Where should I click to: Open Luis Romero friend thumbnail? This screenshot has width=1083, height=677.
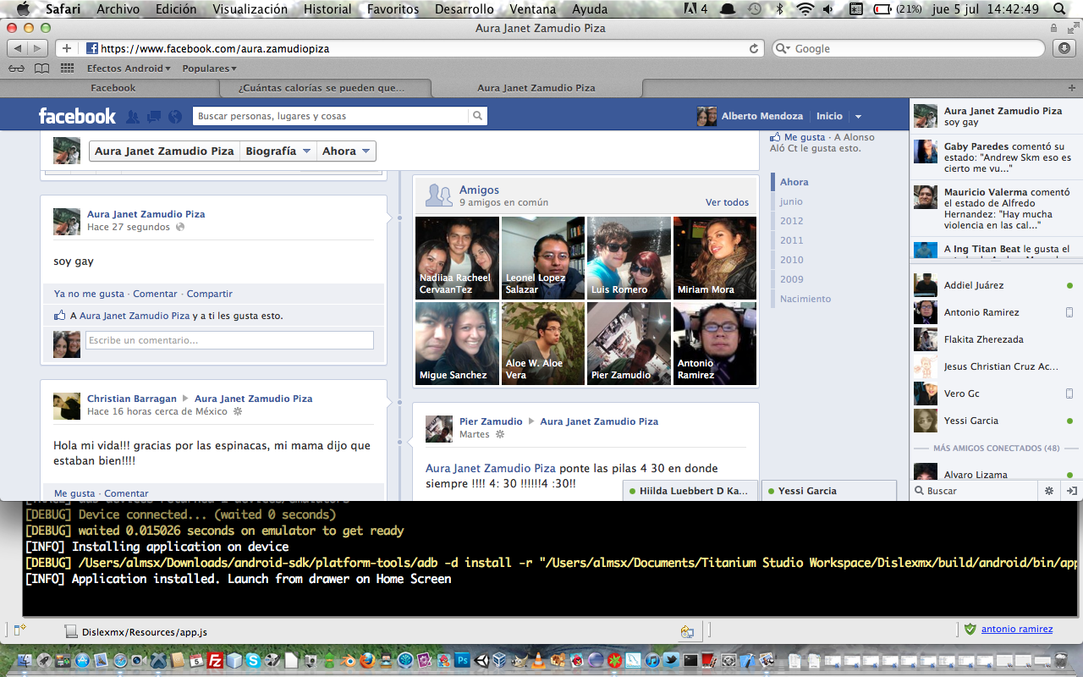[629, 258]
